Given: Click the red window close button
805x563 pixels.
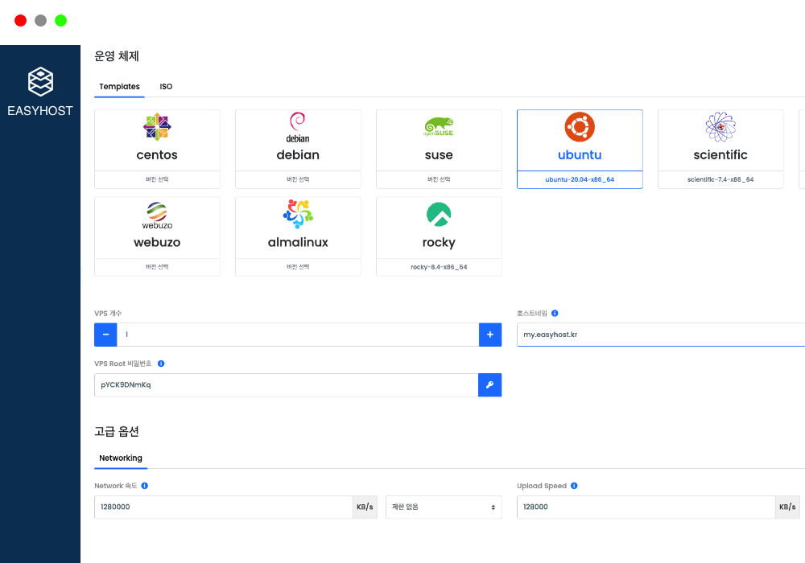Looking at the screenshot, I should tap(21, 21).
